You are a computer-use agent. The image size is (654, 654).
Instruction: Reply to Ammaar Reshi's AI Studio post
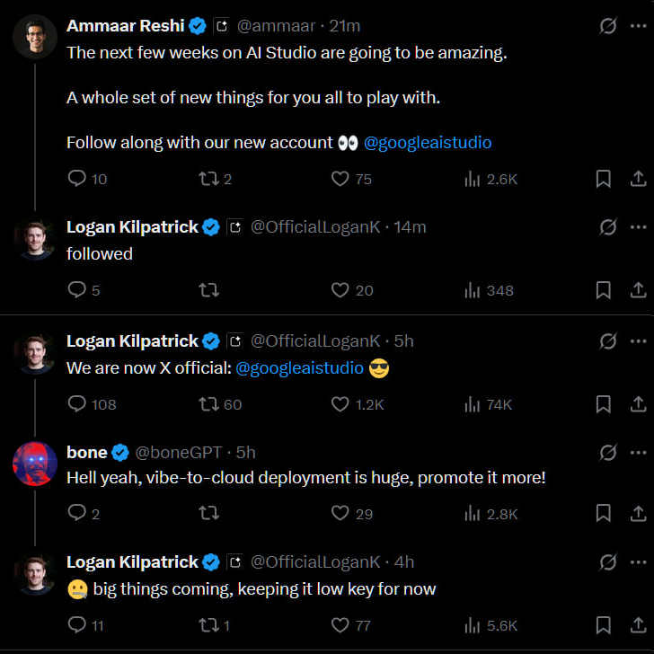[78, 179]
